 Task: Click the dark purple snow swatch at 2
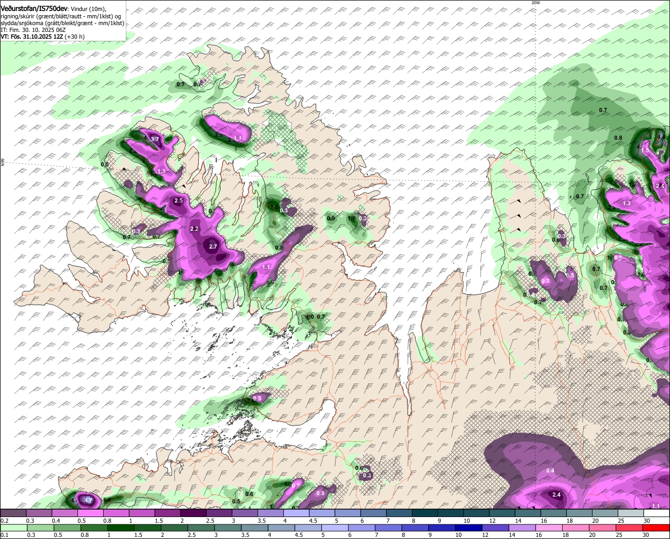193,513
